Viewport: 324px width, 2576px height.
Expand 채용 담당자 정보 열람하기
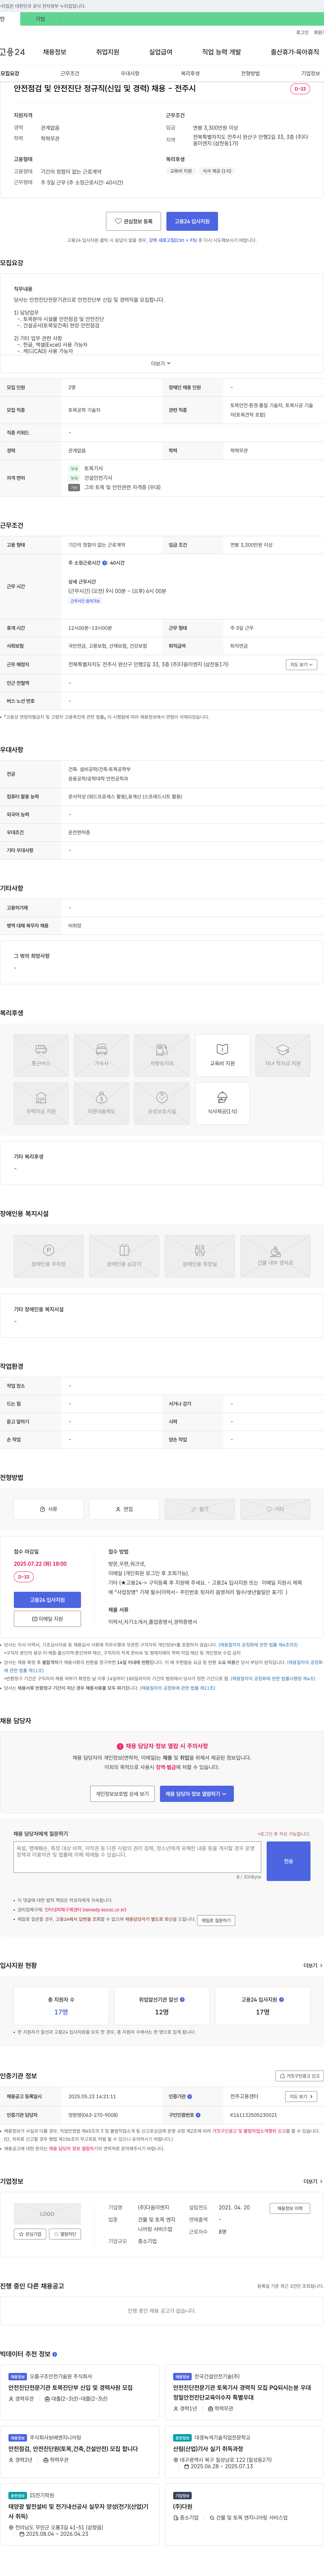(197, 1794)
